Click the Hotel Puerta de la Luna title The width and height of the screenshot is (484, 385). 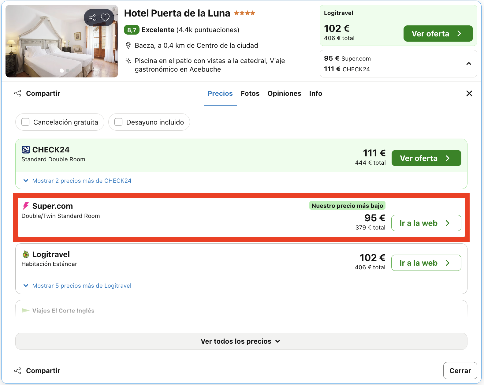177,13
